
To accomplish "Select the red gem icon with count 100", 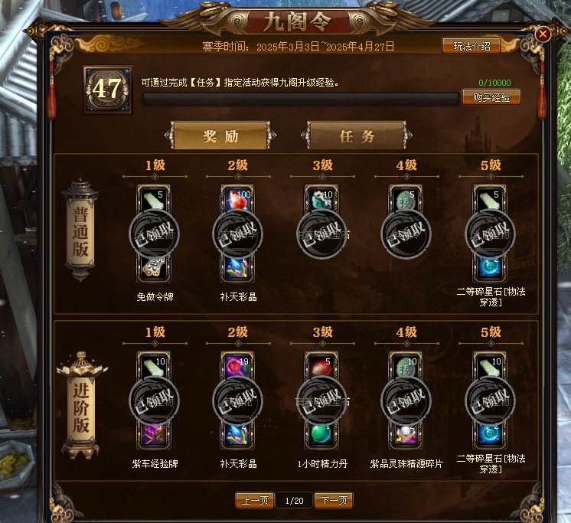I will point(237,198).
